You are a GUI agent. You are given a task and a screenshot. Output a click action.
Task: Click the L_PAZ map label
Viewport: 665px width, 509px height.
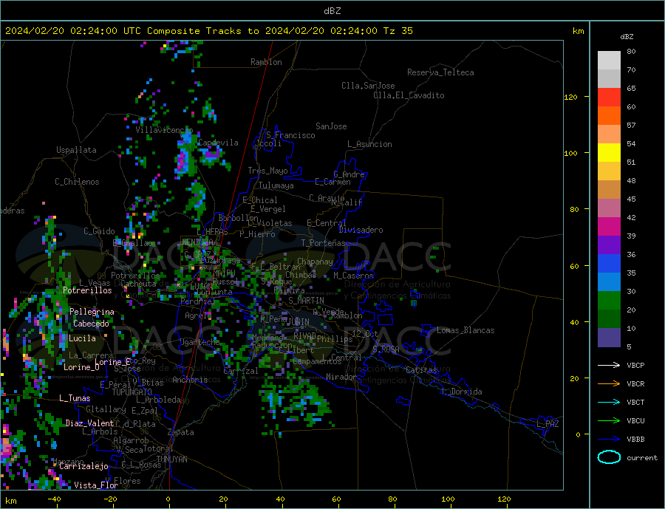click(x=548, y=424)
